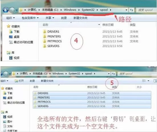
Task: Open 下载 in the lower window sidebar
Action: coord(10,93)
